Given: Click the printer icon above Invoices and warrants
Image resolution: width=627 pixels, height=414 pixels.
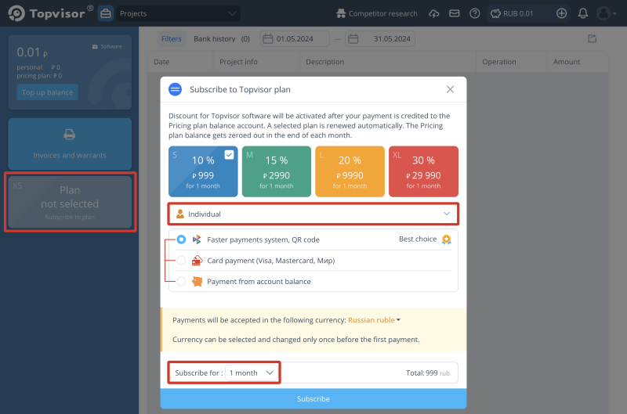Looking at the screenshot, I should pos(70,135).
